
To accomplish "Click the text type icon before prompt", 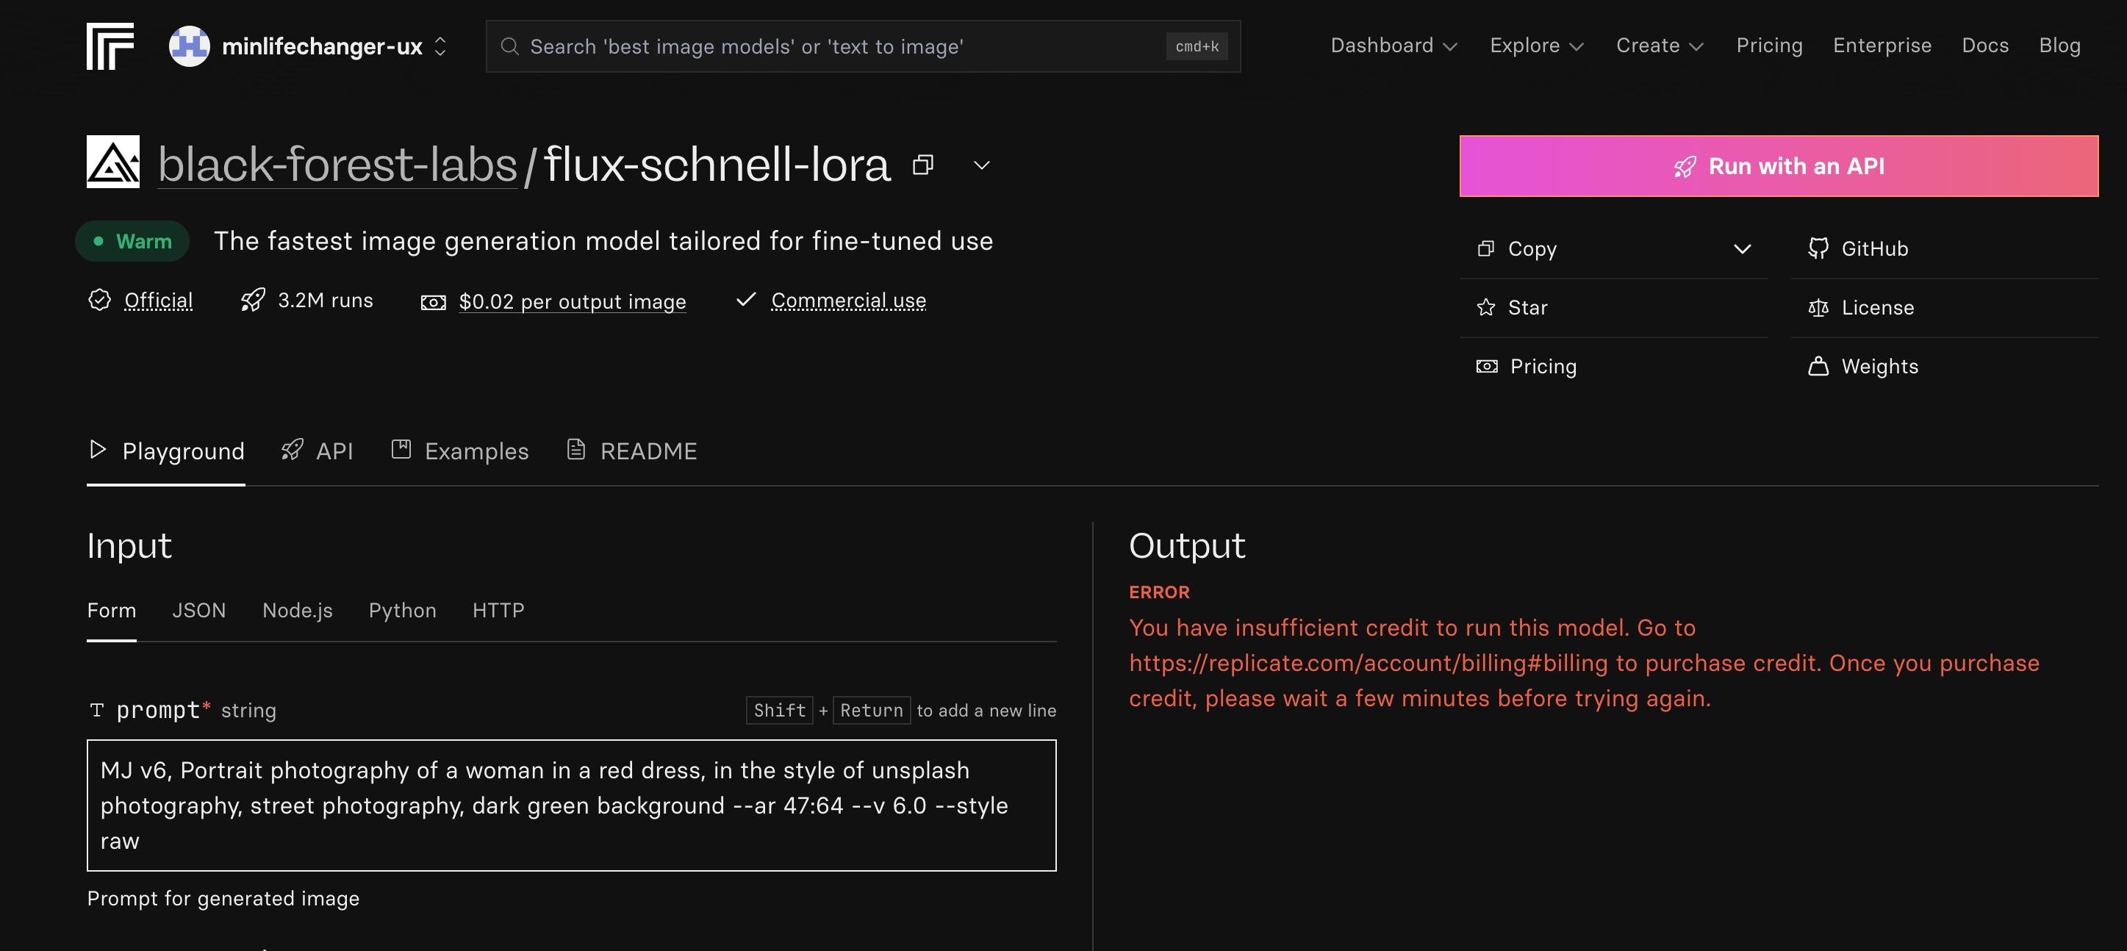I will 96,710.
